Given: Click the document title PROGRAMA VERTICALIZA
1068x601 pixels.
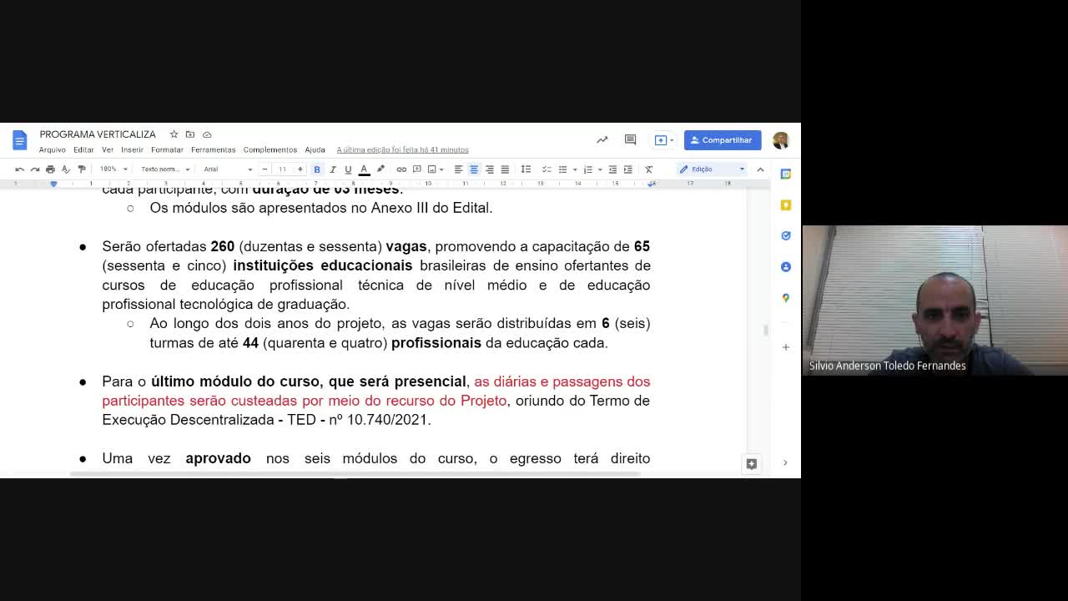Looking at the screenshot, I should 98,134.
